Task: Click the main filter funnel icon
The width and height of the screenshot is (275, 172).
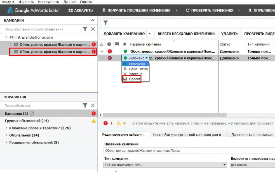Action: [105, 23]
